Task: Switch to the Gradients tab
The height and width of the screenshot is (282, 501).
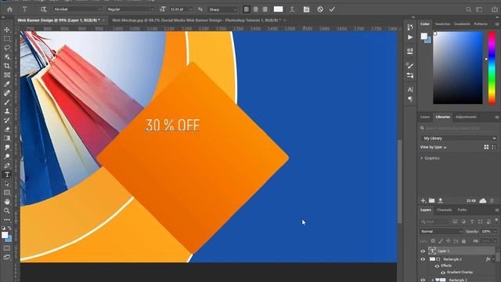Action: click(x=462, y=24)
